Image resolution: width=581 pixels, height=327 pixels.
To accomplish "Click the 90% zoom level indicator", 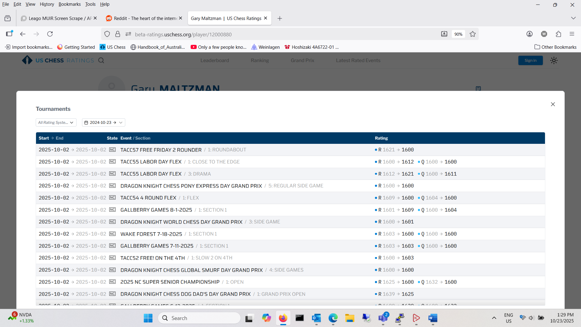I will 458,34.
